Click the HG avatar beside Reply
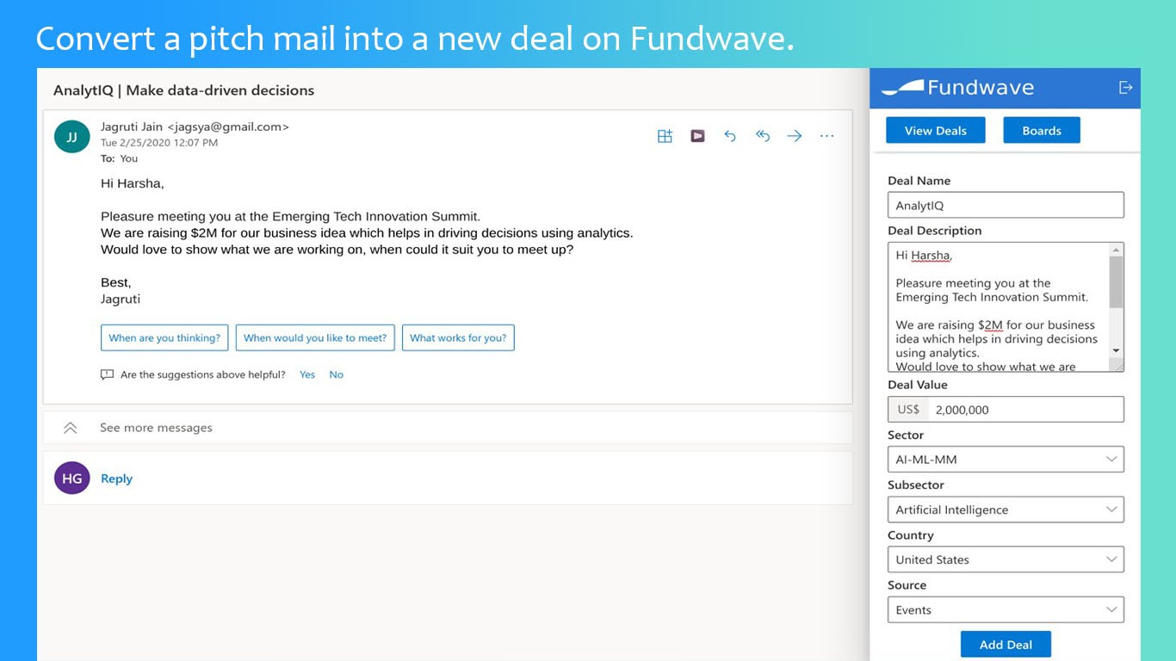Screen dimensions: 1176x661 (72, 478)
